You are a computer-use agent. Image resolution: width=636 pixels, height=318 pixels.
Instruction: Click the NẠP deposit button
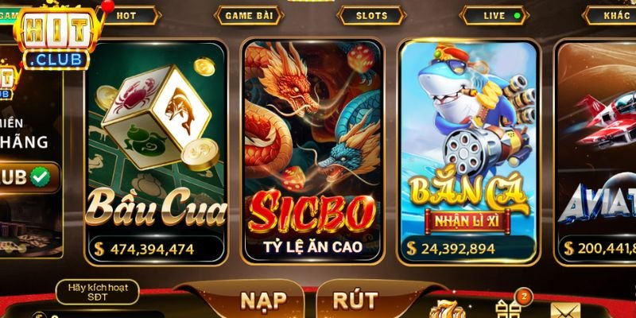coord(263,301)
